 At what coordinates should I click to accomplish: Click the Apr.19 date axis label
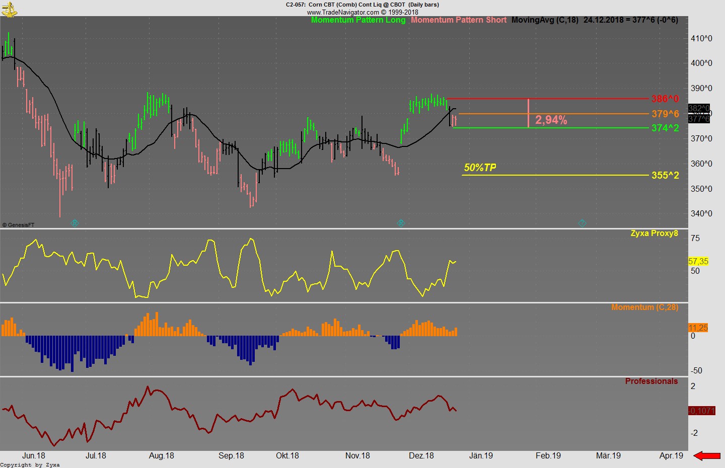click(672, 456)
